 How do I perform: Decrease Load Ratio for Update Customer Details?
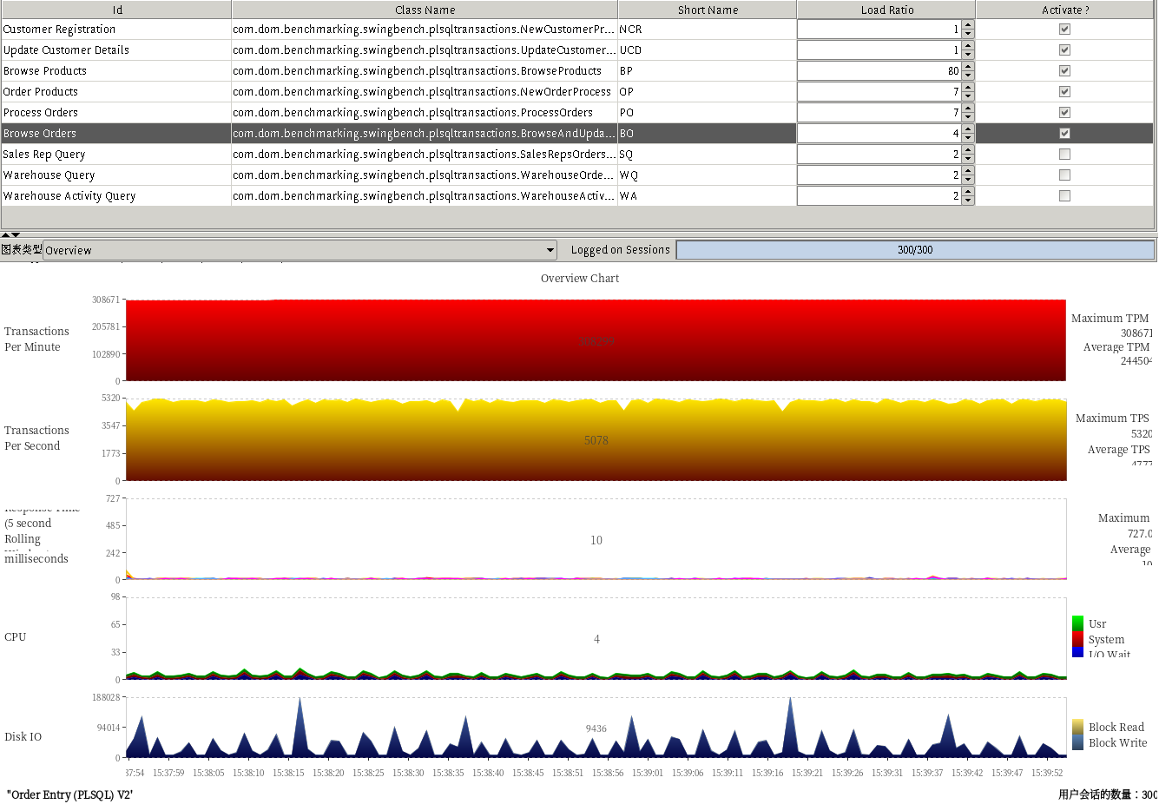tap(968, 55)
